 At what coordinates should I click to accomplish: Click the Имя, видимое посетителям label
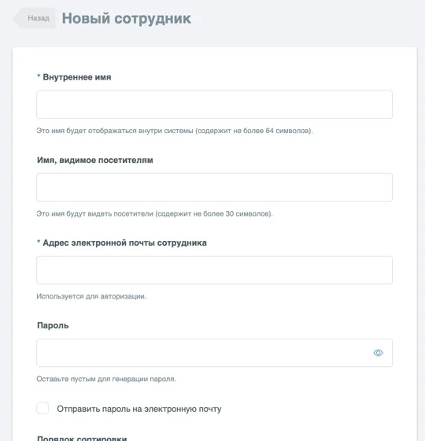pyautogui.click(x=95, y=160)
